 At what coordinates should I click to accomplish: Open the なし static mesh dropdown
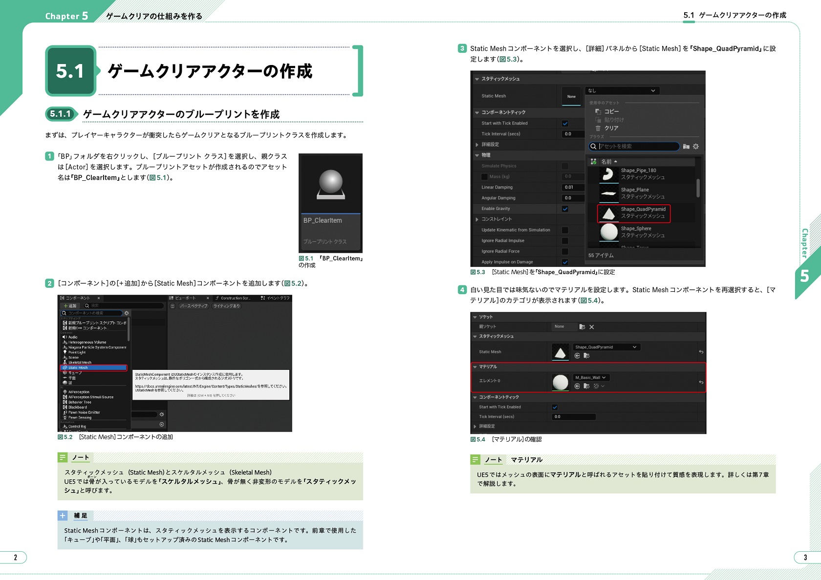[622, 91]
